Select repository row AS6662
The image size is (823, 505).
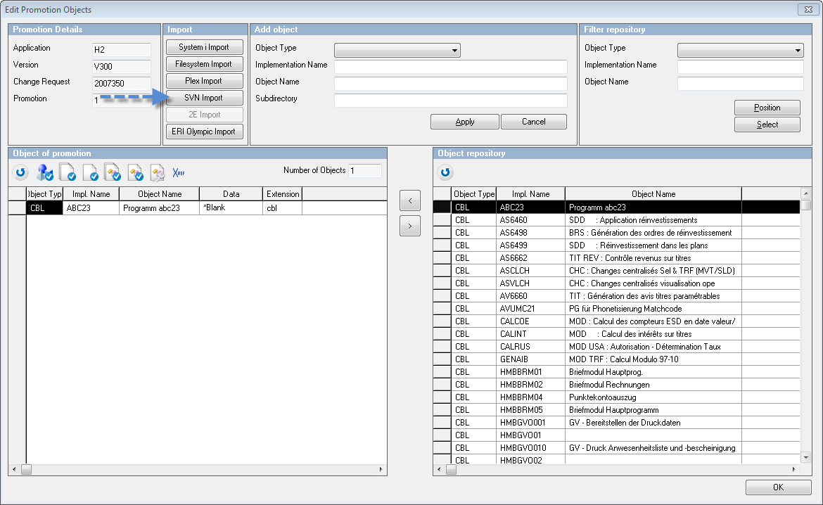point(616,257)
